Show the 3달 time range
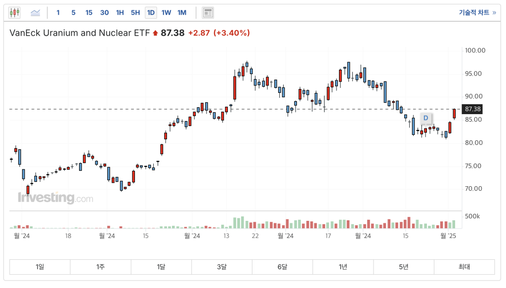506x288 pixels. [221, 267]
